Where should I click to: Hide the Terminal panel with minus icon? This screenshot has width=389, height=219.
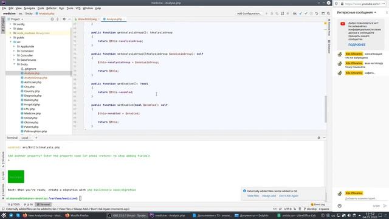(x=324, y=137)
